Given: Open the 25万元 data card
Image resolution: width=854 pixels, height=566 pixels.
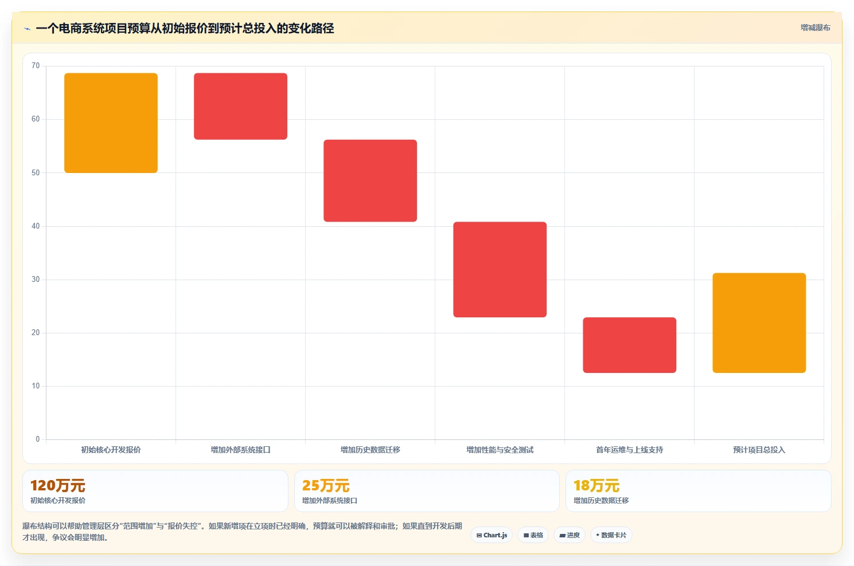Looking at the screenshot, I should click(427, 491).
